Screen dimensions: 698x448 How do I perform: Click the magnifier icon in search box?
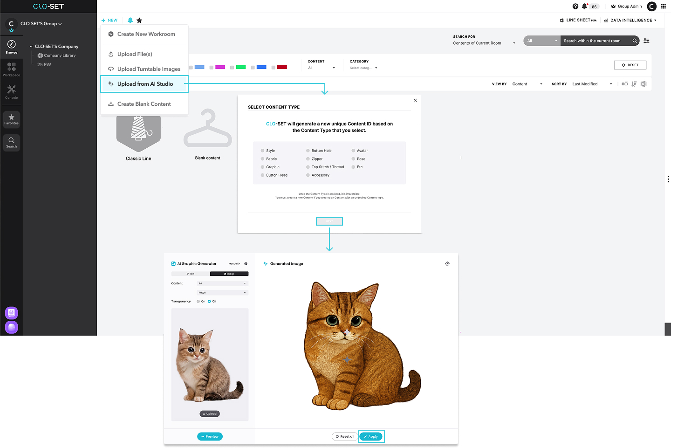635,41
